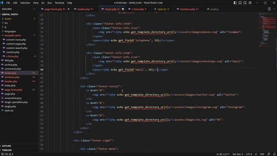Switch to header.php editor tab
The width and height of the screenshot is (277, 156).
coord(85,9)
